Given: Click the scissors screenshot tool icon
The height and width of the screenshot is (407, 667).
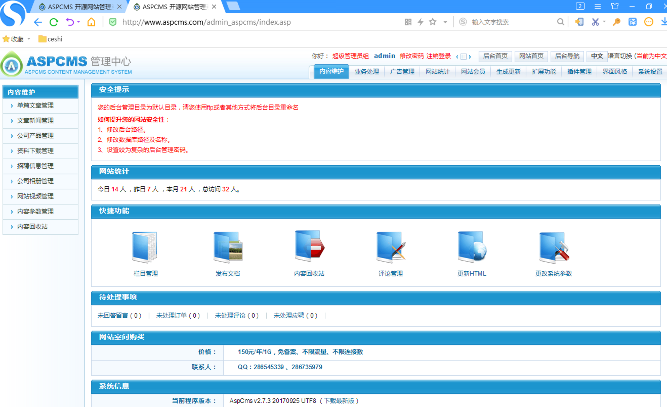Looking at the screenshot, I should click(595, 22).
